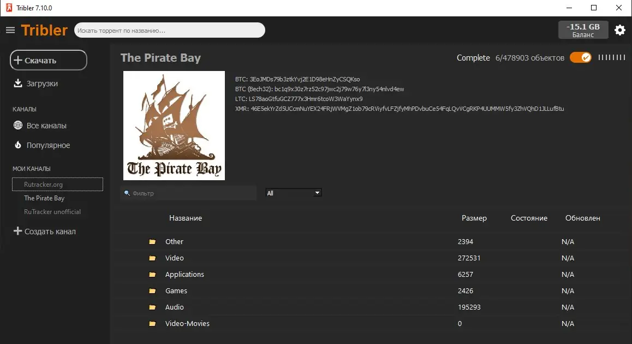The width and height of the screenshot is (632, 344).
Task: Click the XMR address line
Action: point(400,109)
